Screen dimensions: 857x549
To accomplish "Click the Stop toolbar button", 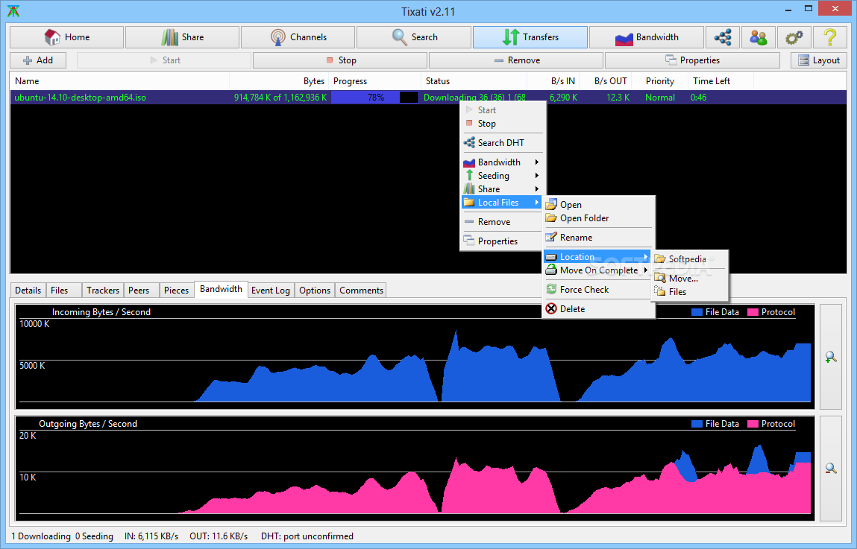I will click(341, 60).
